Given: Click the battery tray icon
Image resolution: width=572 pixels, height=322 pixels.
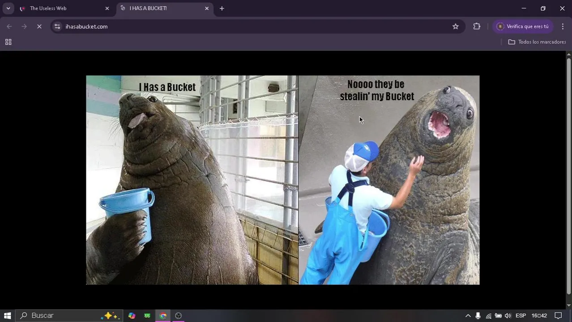Looking at the screenshot, I should pos(498,316).
